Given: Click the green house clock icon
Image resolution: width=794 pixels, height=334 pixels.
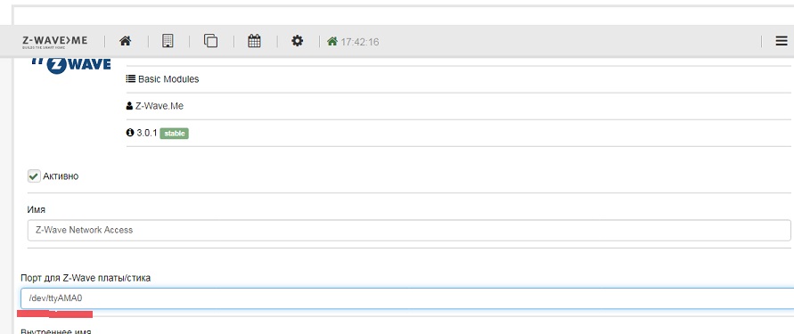Looking at the screenshot, I should click(x=332, y=42).
